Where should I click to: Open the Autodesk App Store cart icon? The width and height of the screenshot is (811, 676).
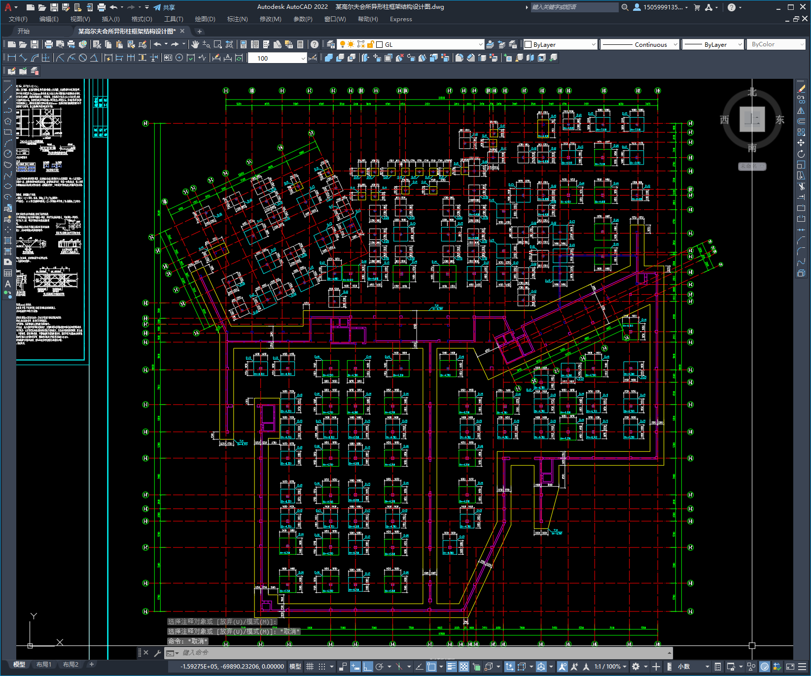[697, 7]
